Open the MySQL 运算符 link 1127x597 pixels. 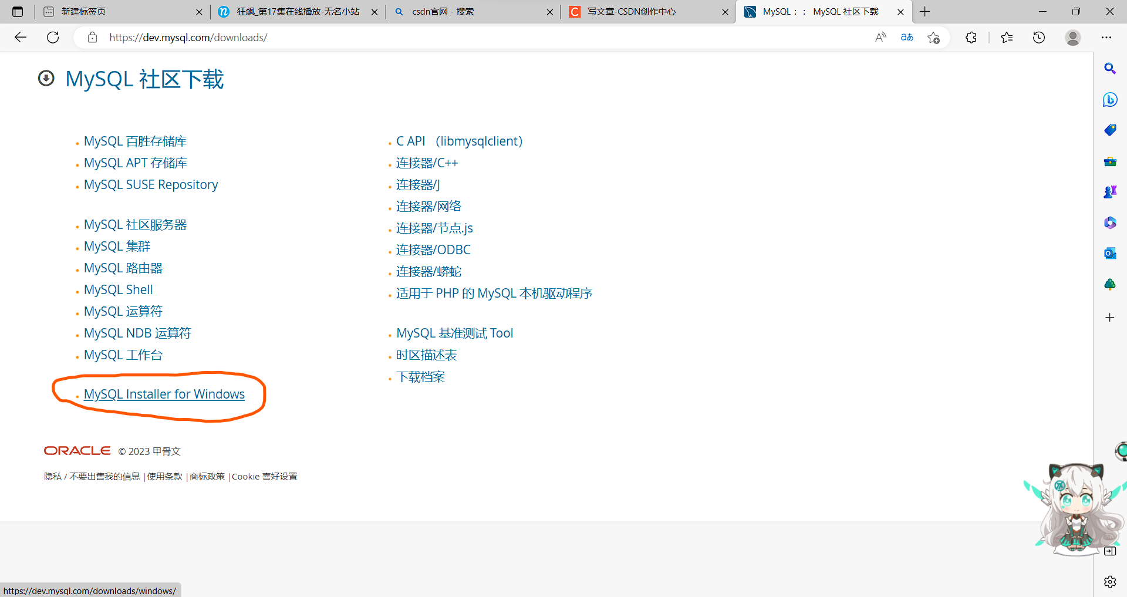coord(123,312)
